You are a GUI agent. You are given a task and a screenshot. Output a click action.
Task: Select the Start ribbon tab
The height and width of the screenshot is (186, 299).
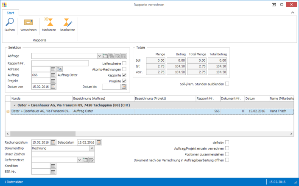pyautogui.click(x=10, y=13)
